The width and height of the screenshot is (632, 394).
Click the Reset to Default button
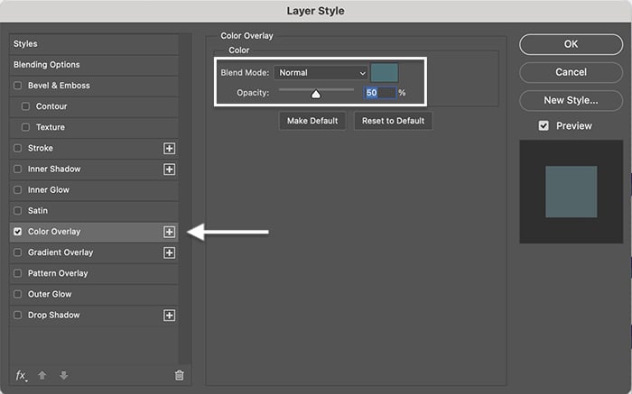(393, 121)
